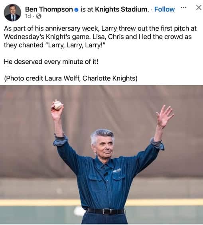Click the Laura Wolff photo credit line

(71, 78)
